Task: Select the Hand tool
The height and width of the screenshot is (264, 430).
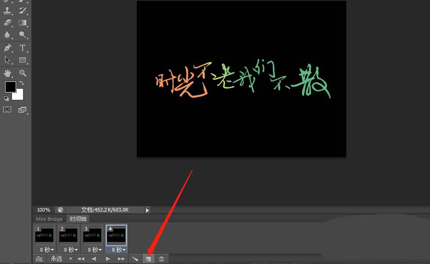Action: tap(7, 73)
